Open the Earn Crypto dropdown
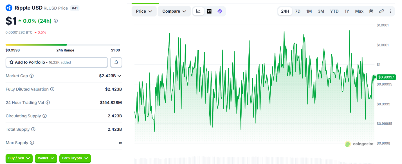Viewport: 402px width, 164px height. (75, 158)
